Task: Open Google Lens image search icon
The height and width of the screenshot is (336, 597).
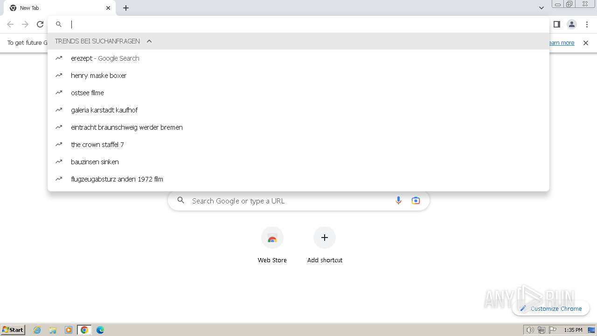Action: (x=416, y=201)
